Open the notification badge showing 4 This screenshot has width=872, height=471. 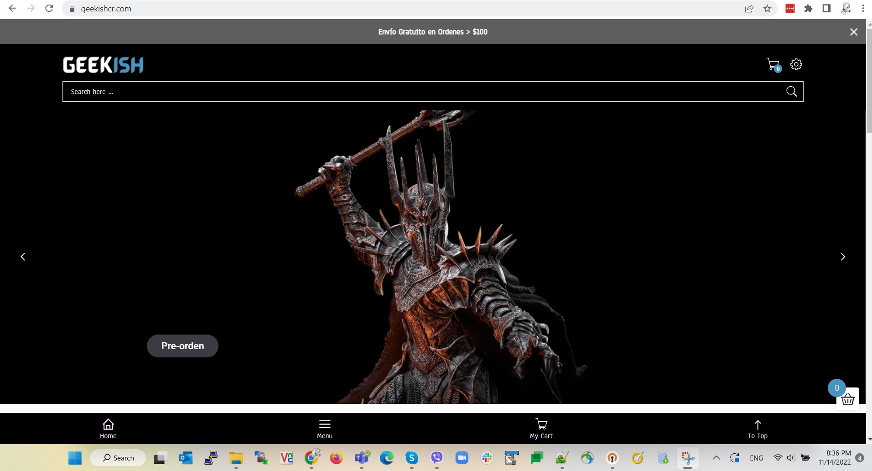point(860,458)
